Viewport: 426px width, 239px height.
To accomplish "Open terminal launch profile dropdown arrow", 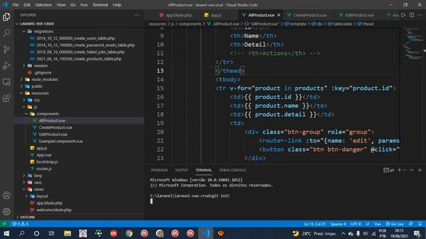I will 404,170.
